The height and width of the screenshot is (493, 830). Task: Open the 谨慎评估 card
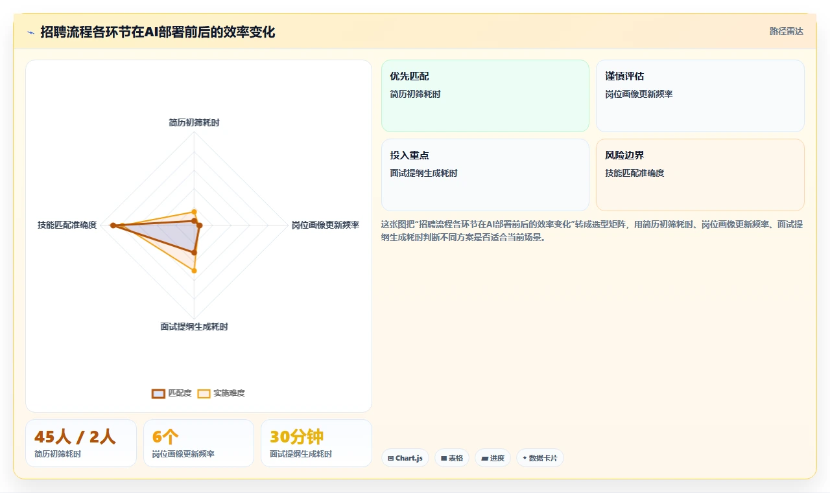(x=700, y=96)
